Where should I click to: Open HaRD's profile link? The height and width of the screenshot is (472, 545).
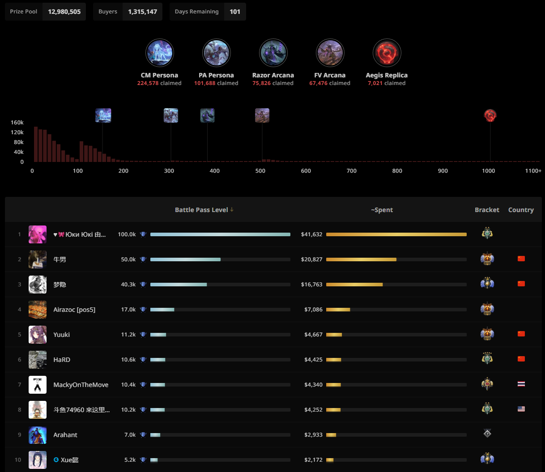(x=62, y=360)
